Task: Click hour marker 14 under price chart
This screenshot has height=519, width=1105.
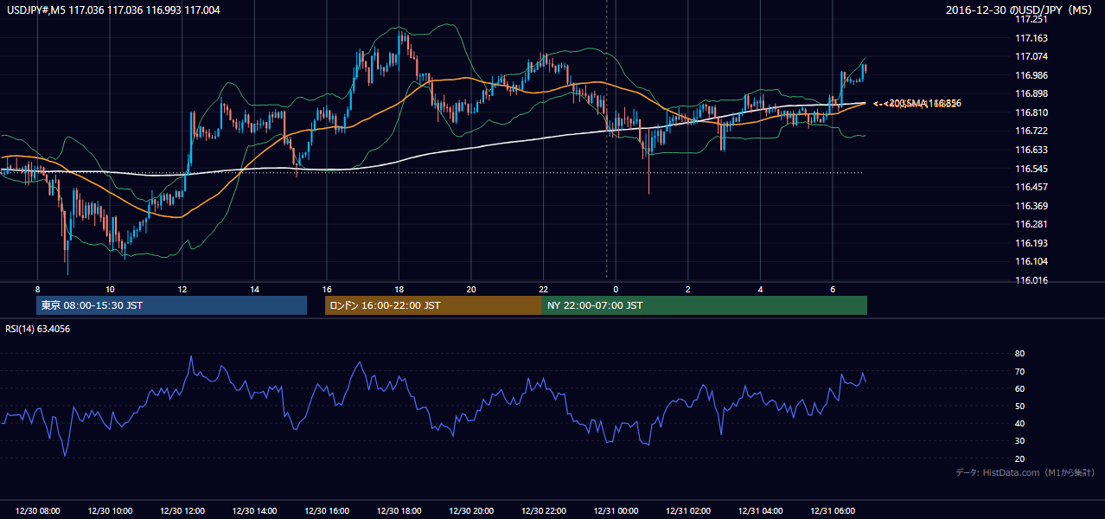Action: (254, 289)
